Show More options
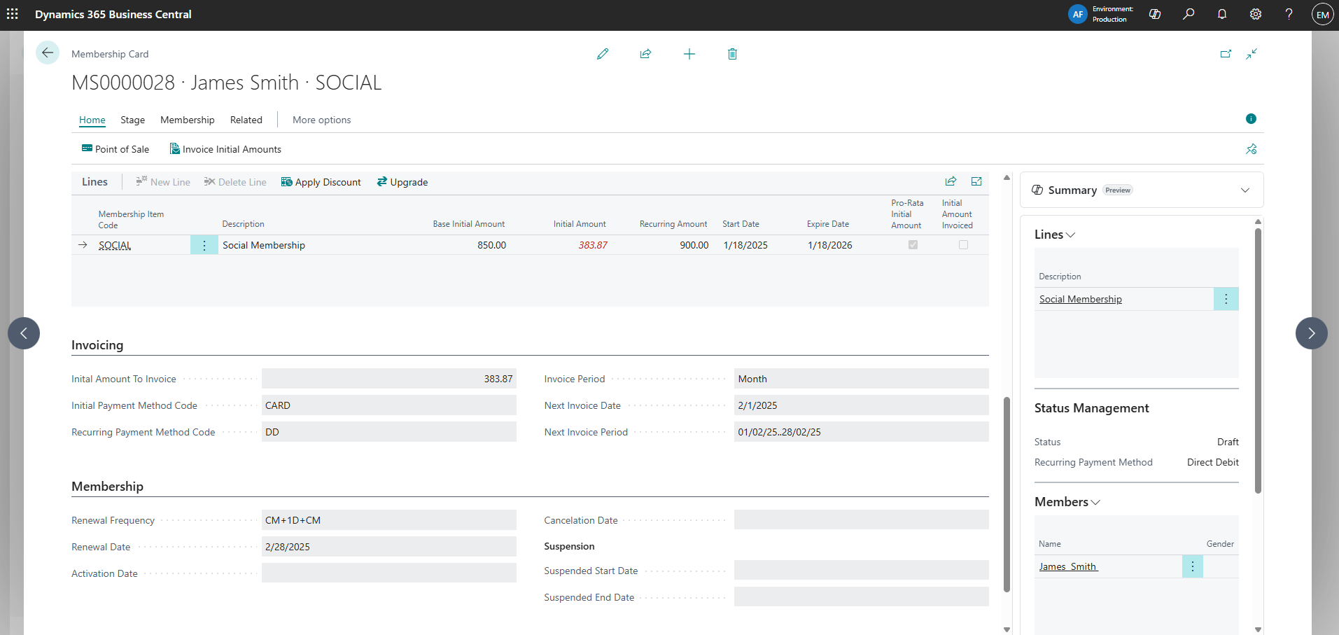This screenshot has width=1339, height=635. coord(322,120)
